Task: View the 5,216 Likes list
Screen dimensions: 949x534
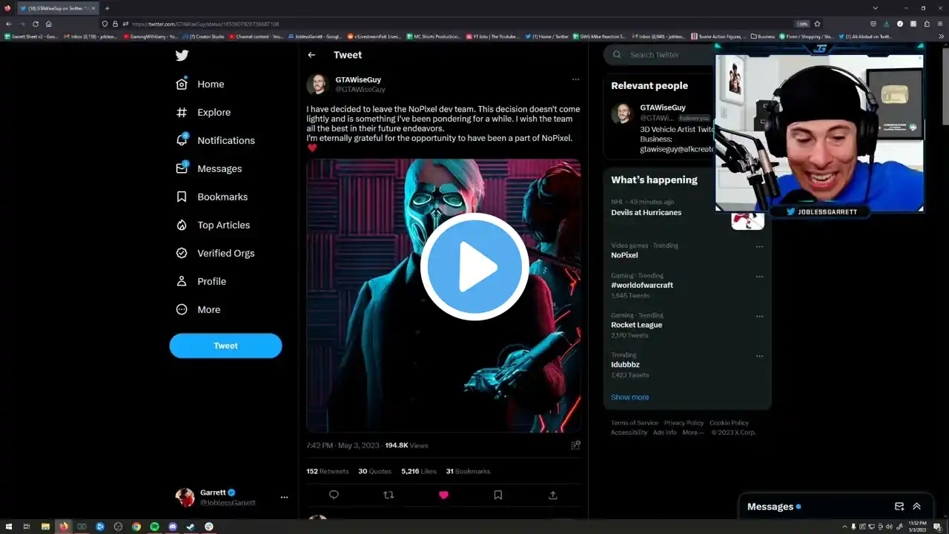Action: [419, 471]
